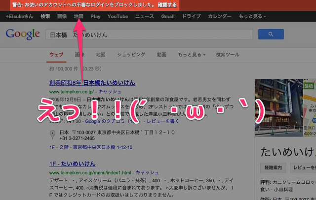This screenshot has width=316, height=200.
Task: Select 検索 in the black navigation bar
Action: [45, 16]
